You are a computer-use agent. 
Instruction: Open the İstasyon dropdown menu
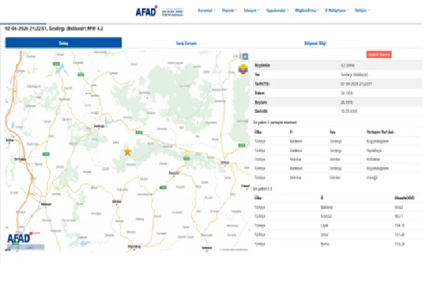point(252,11)
